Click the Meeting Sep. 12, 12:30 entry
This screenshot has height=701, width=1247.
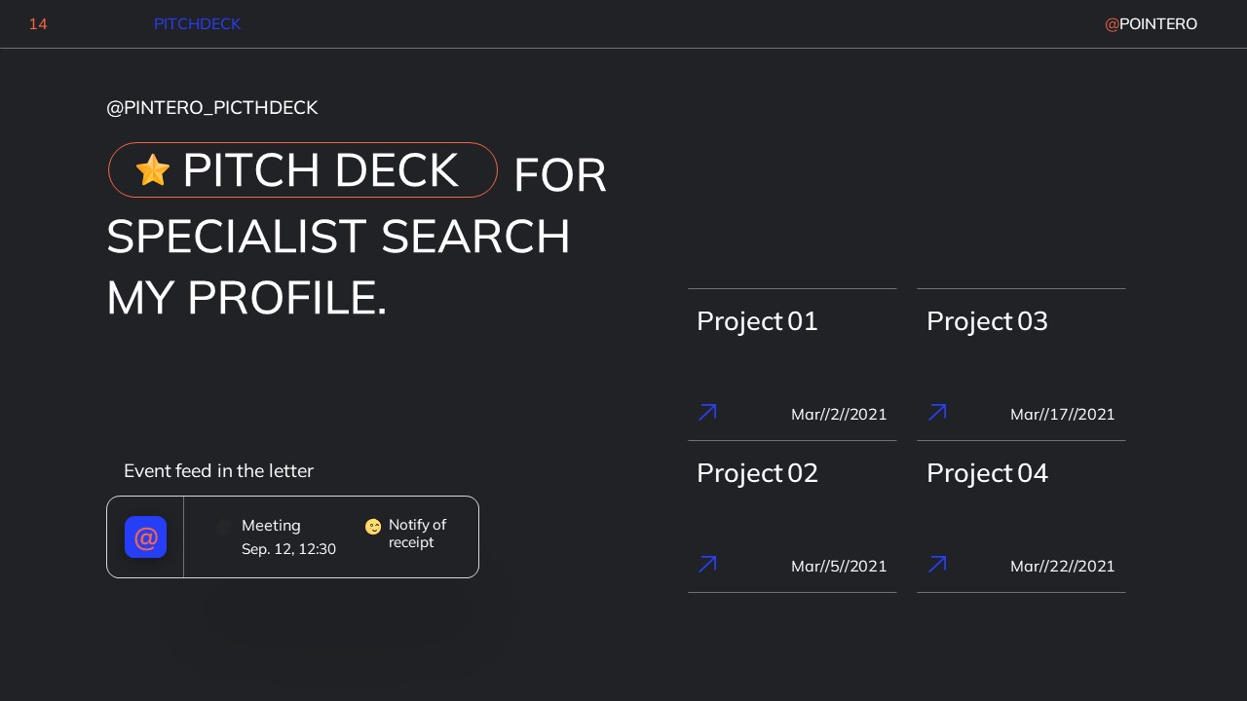pos(288,537)
